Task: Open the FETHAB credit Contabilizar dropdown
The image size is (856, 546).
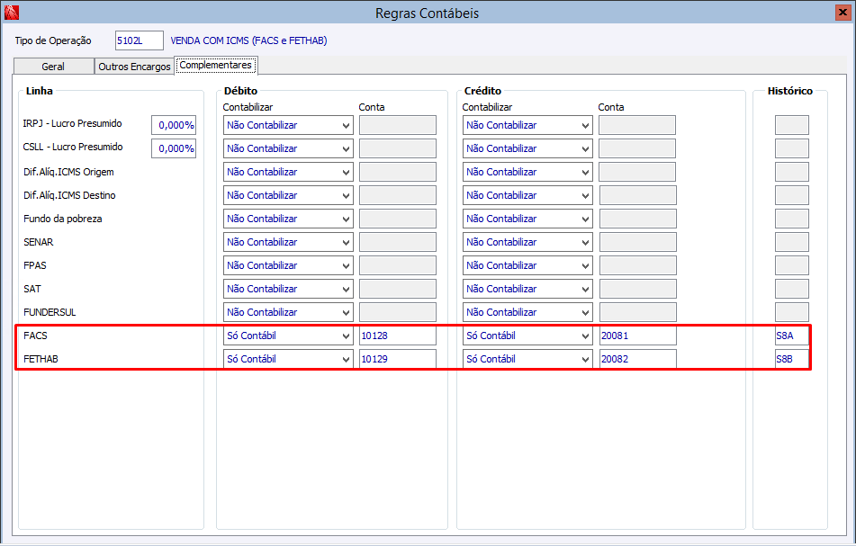Action: point(527,359)
